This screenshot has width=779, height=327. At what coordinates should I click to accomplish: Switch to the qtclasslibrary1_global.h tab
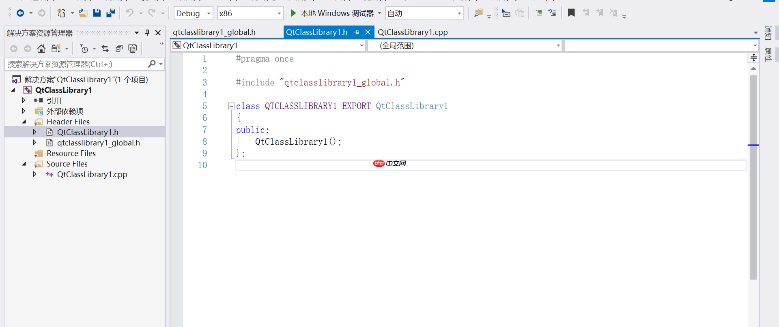click(214, 32)
